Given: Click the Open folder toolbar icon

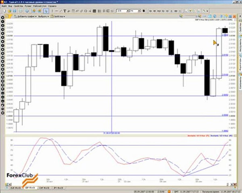Looking at the screenshot, I should 10,11.
